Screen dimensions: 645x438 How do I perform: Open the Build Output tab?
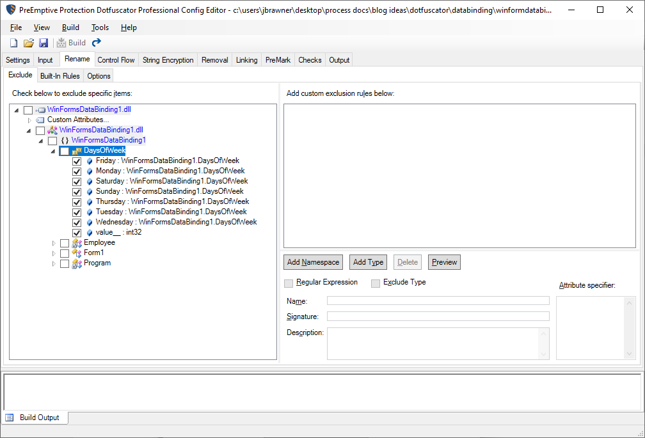tap(35, 418)
